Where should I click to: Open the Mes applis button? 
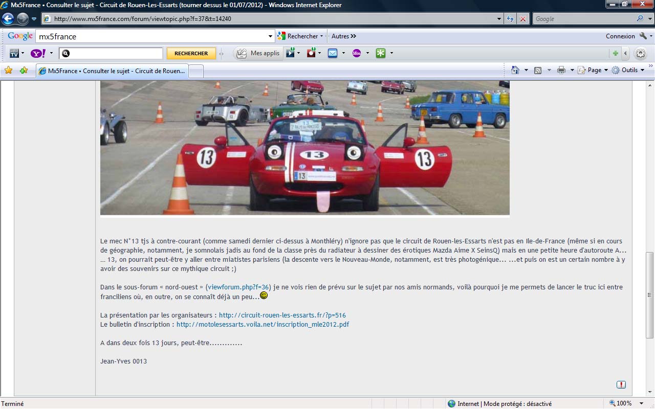tap(258, 53)
